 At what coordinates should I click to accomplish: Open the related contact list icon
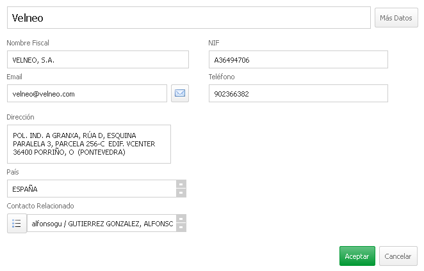pyautogui.click(x=17, y=224)
